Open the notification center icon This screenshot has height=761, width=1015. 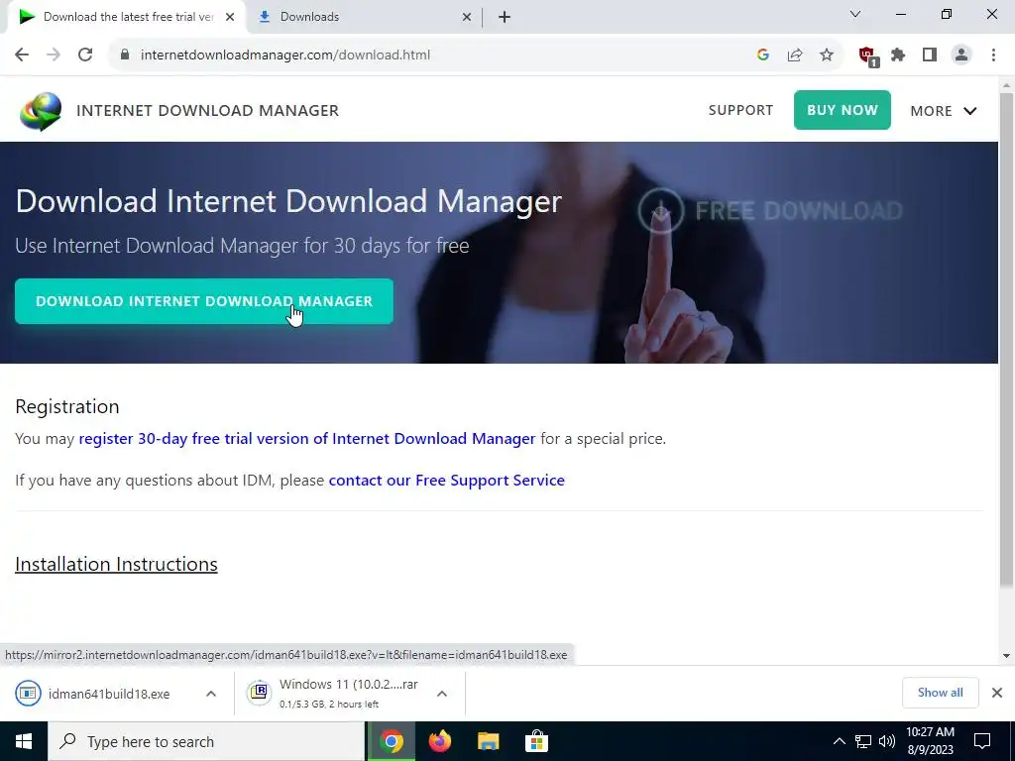(982, 741)
